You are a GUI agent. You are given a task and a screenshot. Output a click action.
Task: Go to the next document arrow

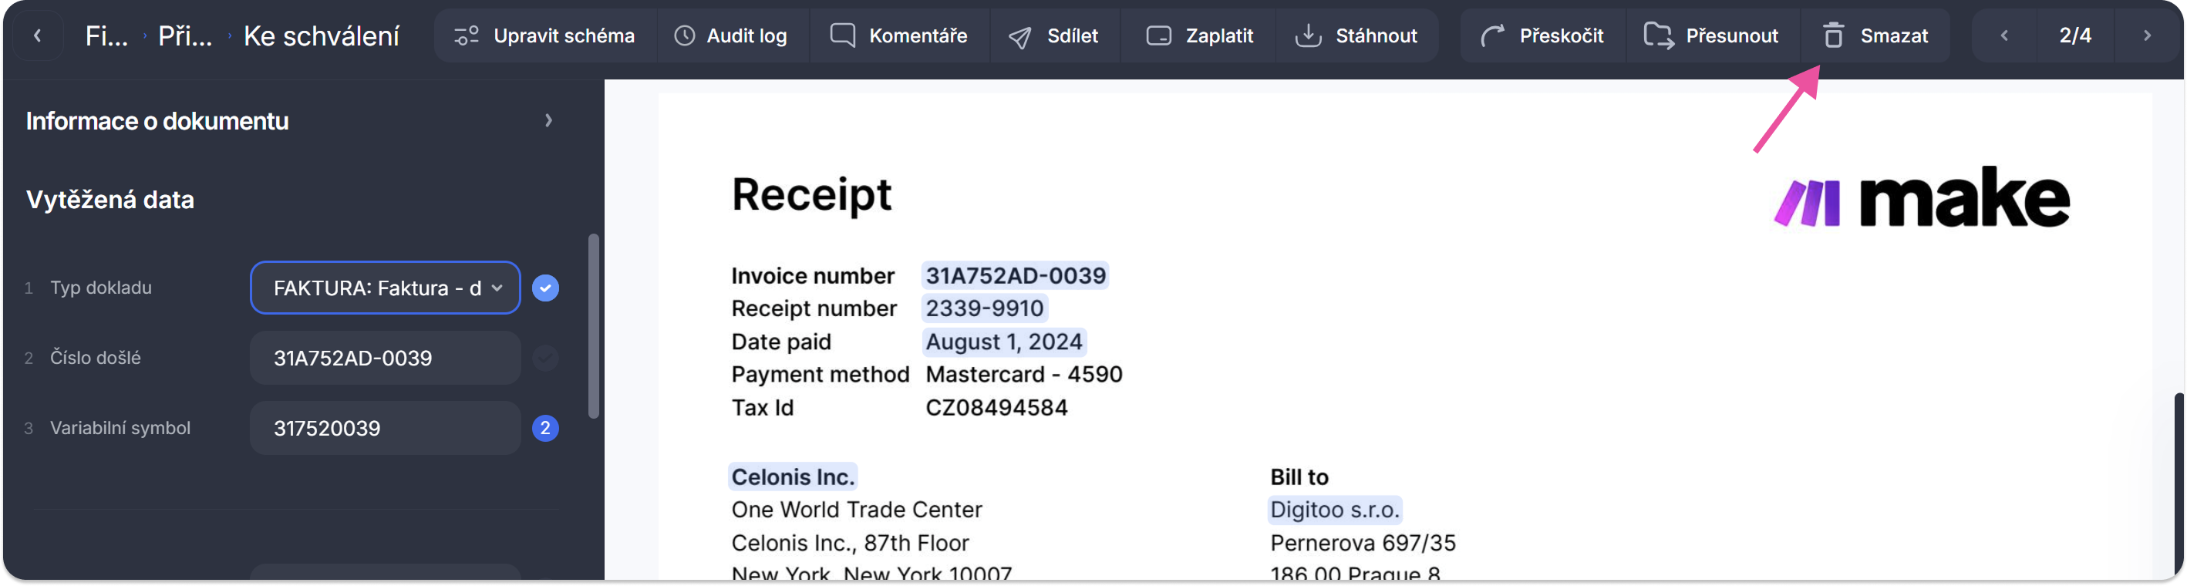coord(2147,35)
